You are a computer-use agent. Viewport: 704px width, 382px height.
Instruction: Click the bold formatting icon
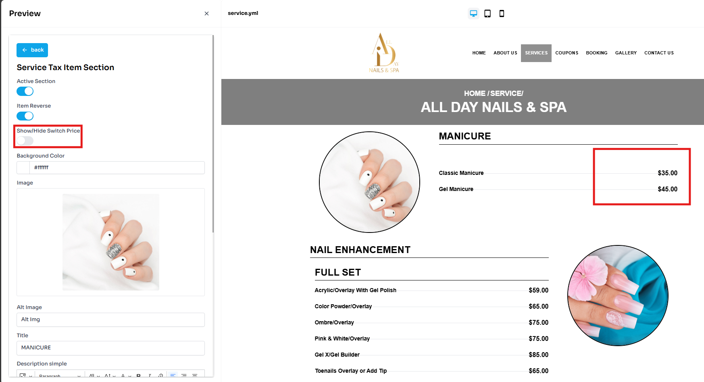tap(138, 376)
